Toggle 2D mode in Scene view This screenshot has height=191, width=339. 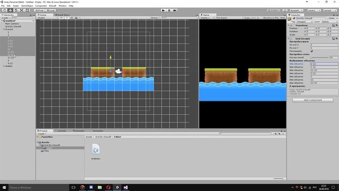(61, 18)
